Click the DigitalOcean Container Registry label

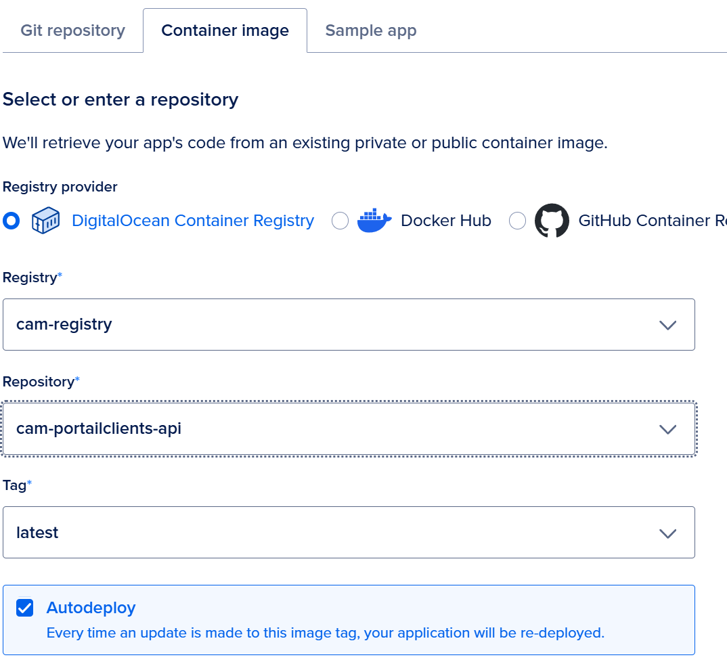[x=193, y=221]
